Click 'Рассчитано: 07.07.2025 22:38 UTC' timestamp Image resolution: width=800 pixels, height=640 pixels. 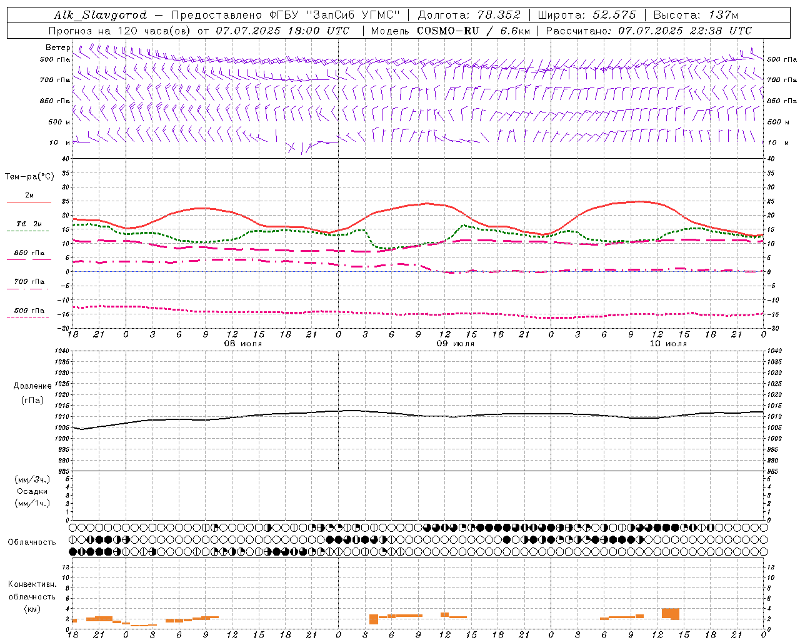(649, 31)
